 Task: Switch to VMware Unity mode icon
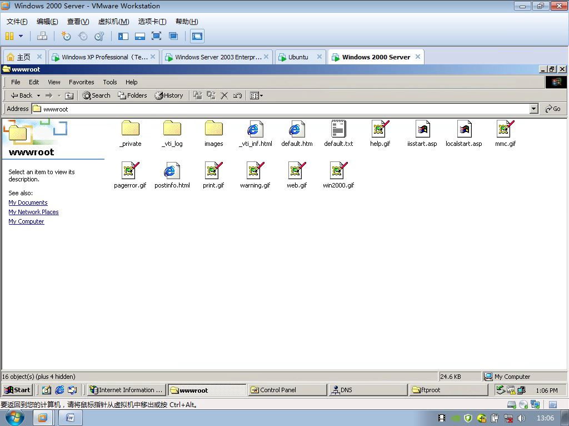pyautogui.click(x=173, y=36)
